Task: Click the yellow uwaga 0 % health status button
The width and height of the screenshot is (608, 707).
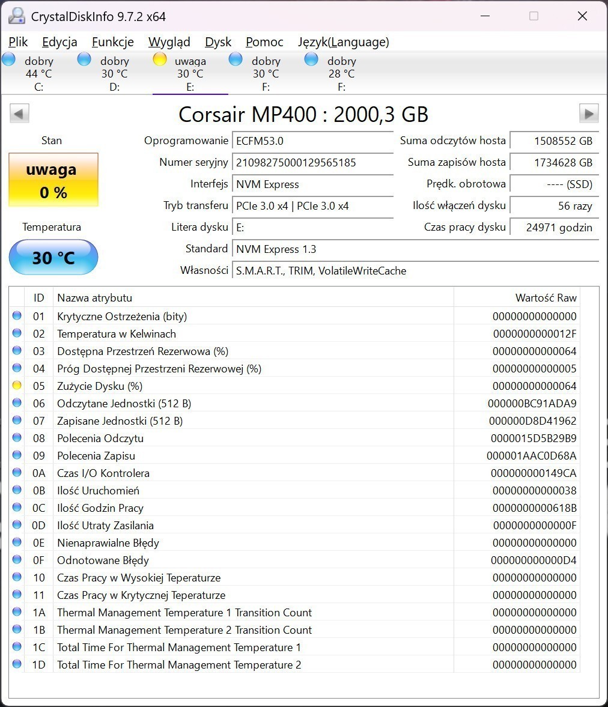Action: (x=53, y=180)
